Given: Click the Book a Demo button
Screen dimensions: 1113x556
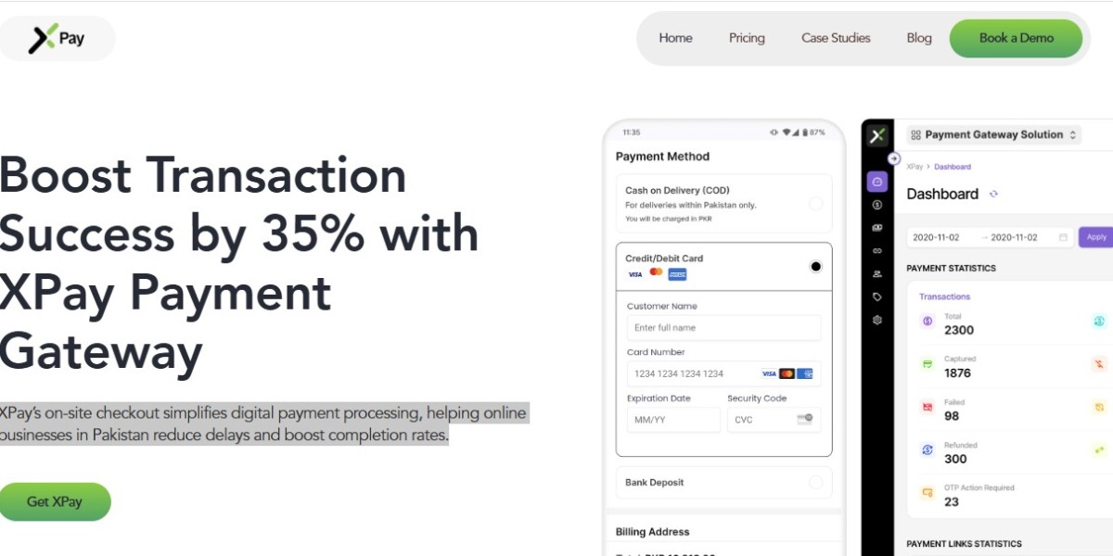Looking at the screenshot, I should coord(1016,38).
